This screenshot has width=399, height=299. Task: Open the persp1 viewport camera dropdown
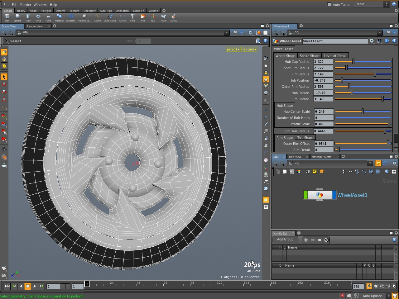click(x=233, y=49)
